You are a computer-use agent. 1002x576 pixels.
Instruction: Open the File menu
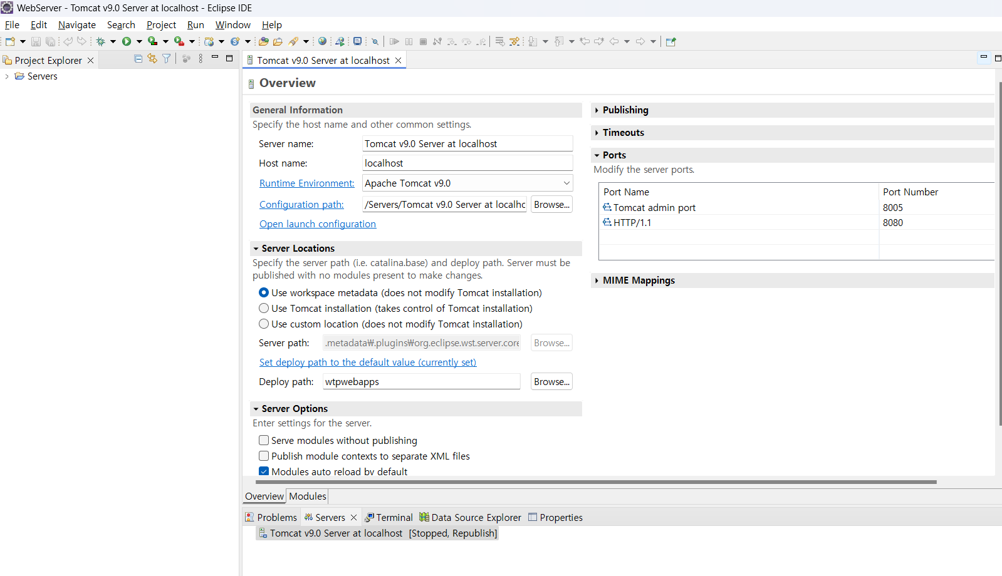12,25
